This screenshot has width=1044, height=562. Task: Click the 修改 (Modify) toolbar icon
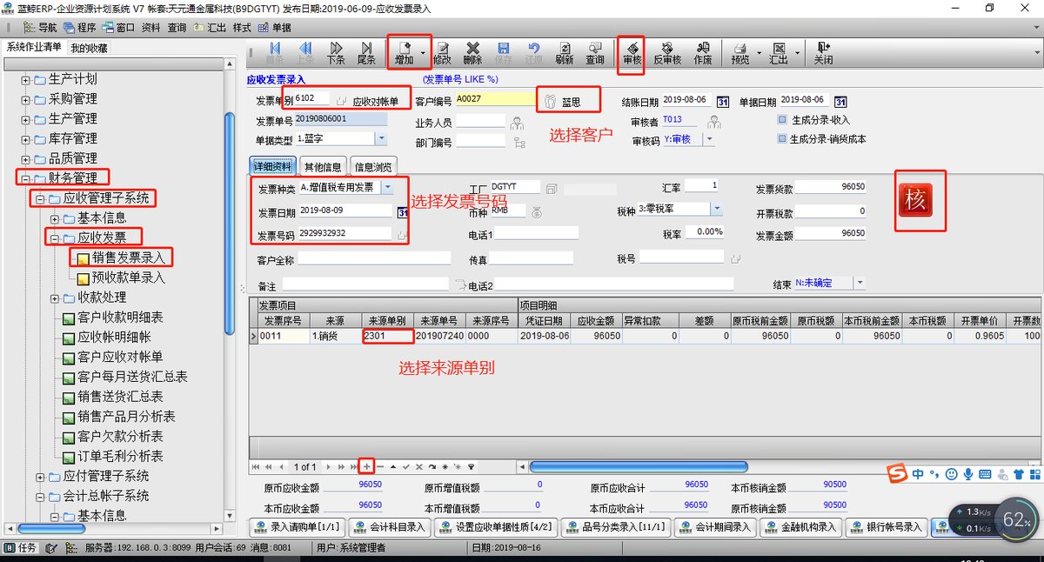442,52
